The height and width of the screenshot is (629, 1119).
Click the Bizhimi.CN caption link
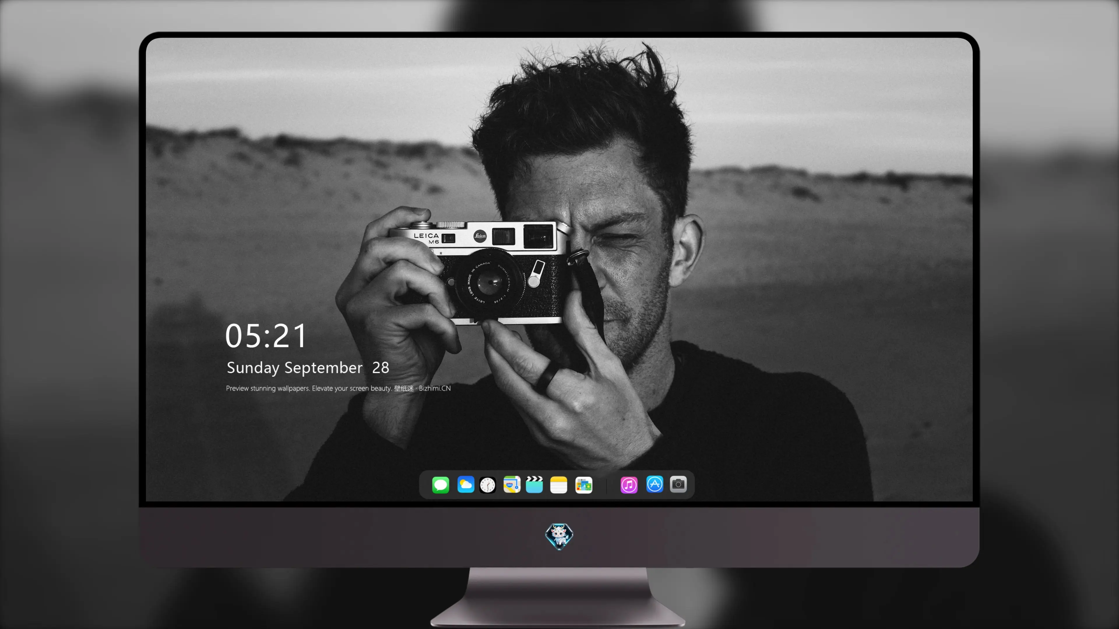(434, 388)
